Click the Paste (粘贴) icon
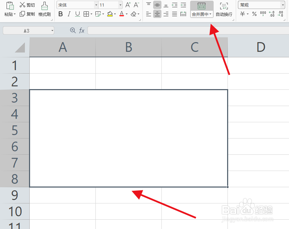This screenshot has width=289, height=229. [10, 6]
